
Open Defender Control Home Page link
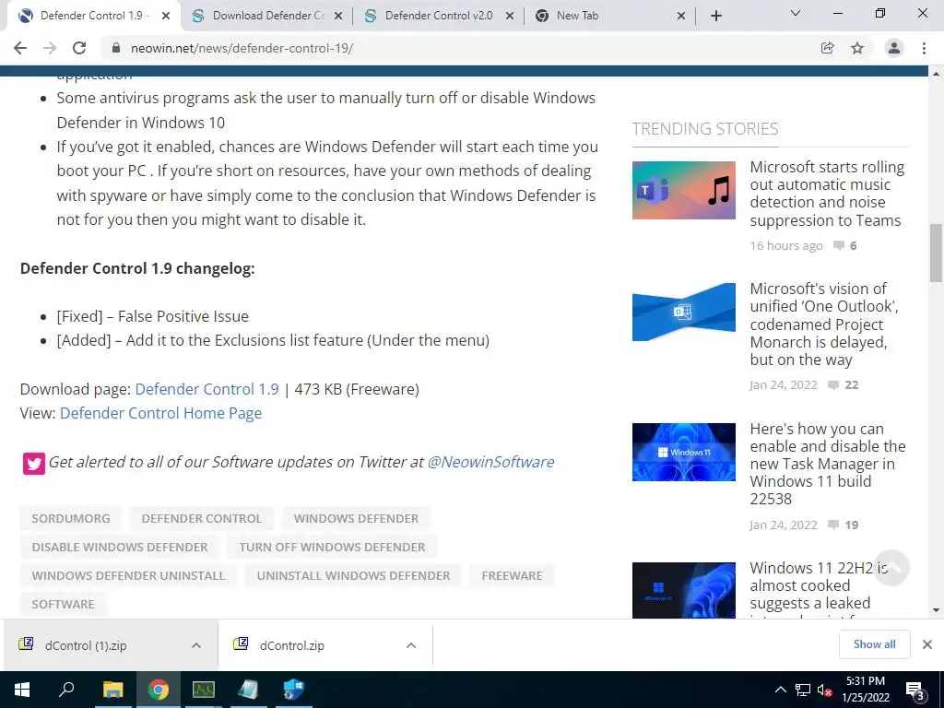[160, 413]
